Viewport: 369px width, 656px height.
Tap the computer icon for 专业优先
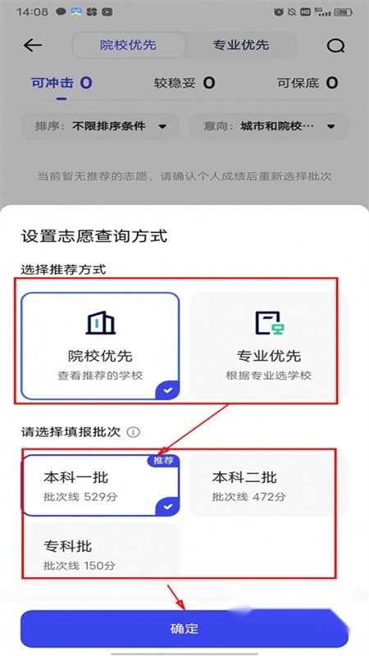coord(270,323)
